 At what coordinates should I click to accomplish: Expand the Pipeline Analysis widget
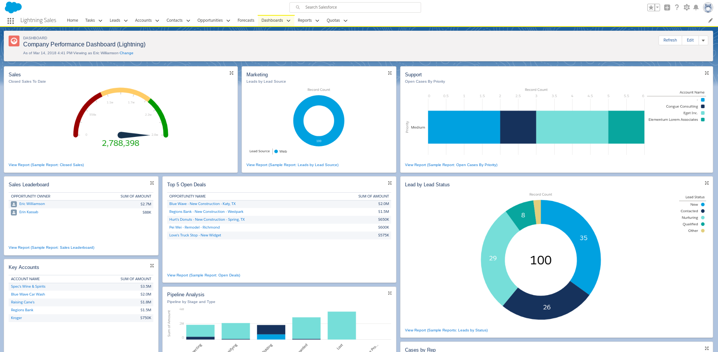390,293
